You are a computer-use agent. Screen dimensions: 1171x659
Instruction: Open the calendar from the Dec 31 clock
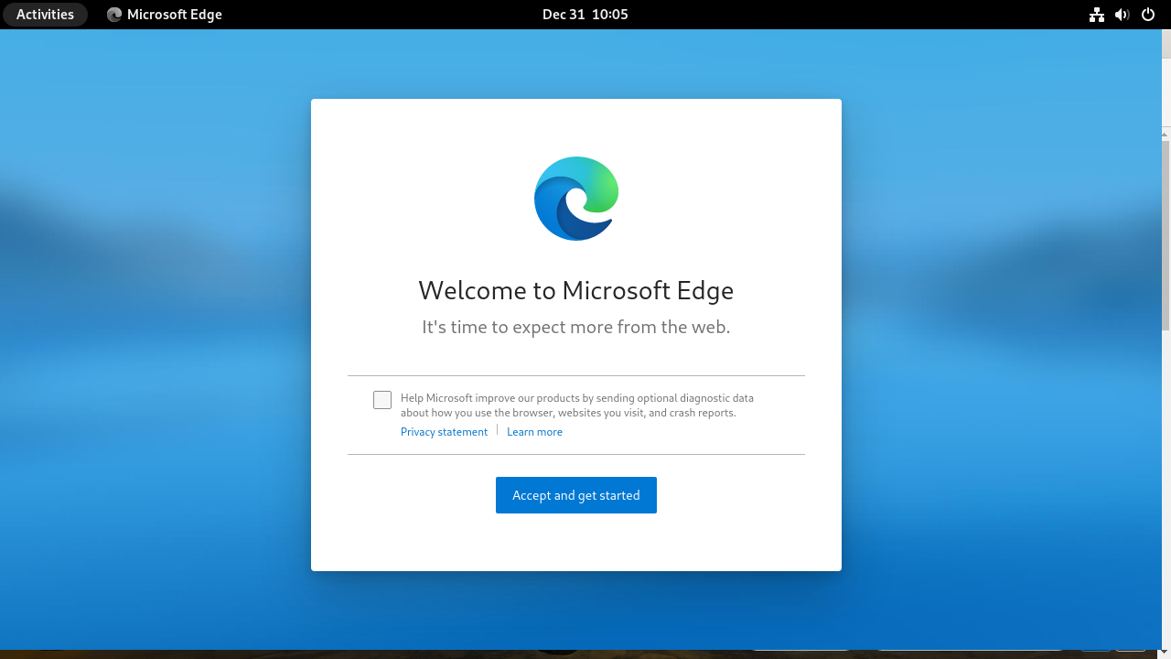point(585,14)
